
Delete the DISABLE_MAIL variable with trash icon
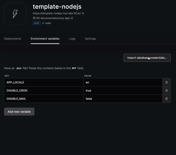coord(166,99)
